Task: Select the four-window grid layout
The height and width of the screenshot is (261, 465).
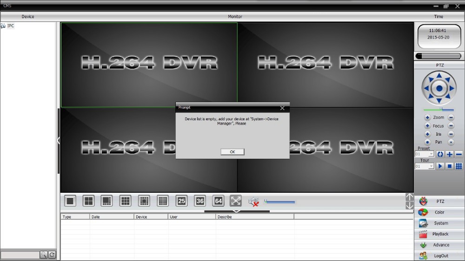Action: (88, 201)
